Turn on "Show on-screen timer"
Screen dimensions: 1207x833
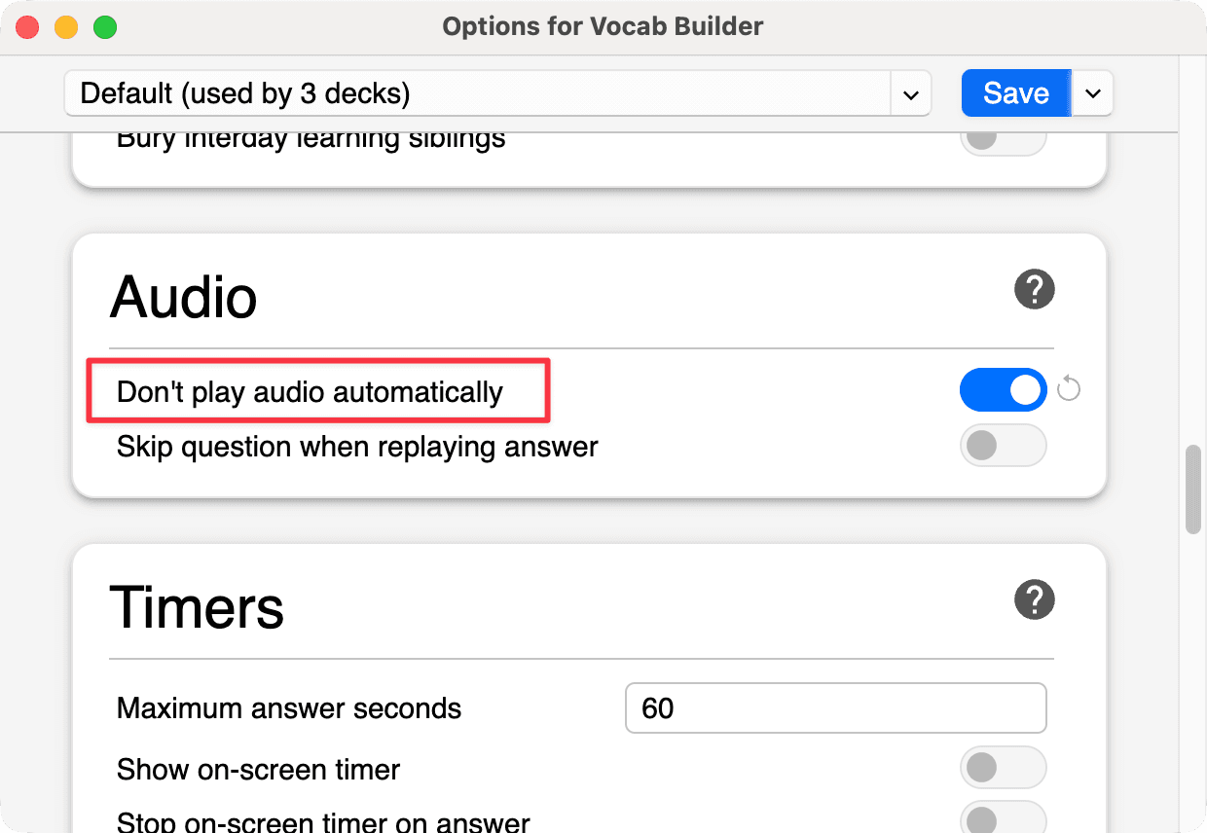point(1003,768)
